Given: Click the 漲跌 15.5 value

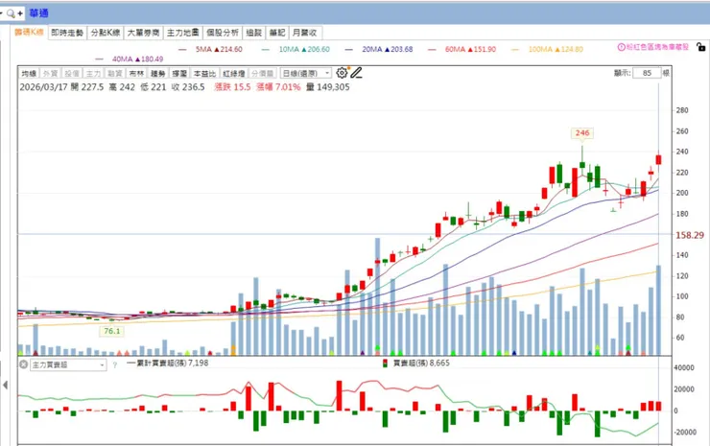Looking at the screenshot, I should (x=232, y=87).
